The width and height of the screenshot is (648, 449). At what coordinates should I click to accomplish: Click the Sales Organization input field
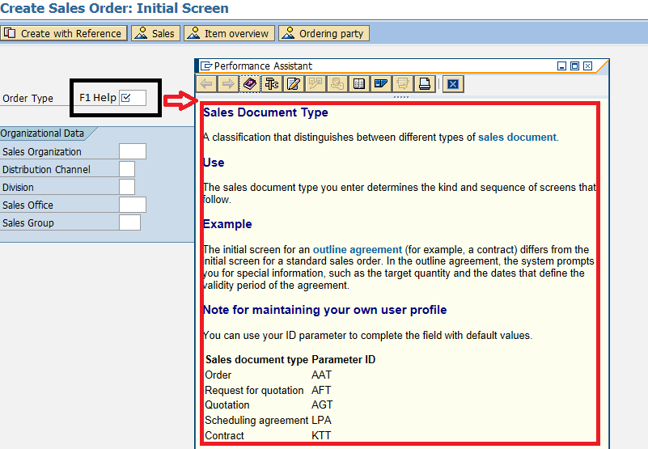pos(132,151)
